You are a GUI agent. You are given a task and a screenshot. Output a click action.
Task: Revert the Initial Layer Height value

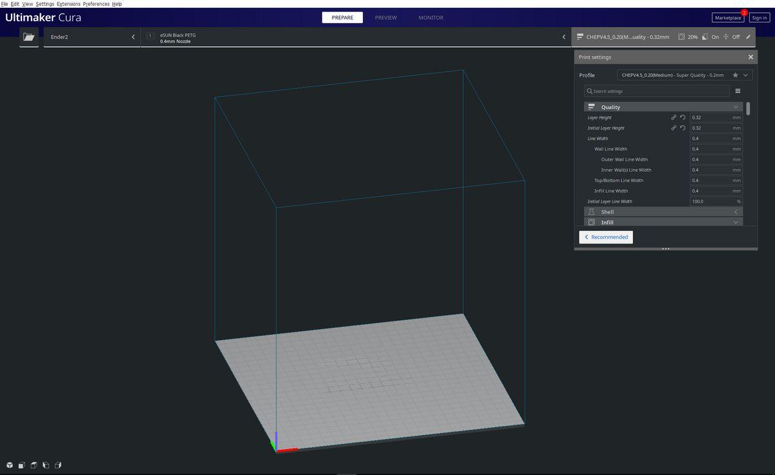(x=683, y=128)
